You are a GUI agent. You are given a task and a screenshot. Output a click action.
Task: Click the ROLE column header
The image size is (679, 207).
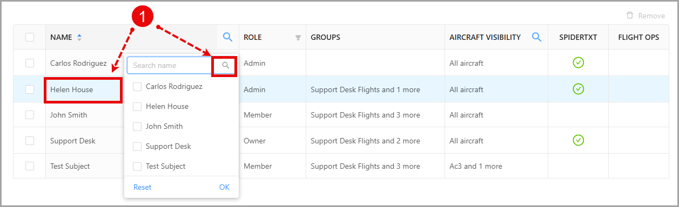coord(253,37)
